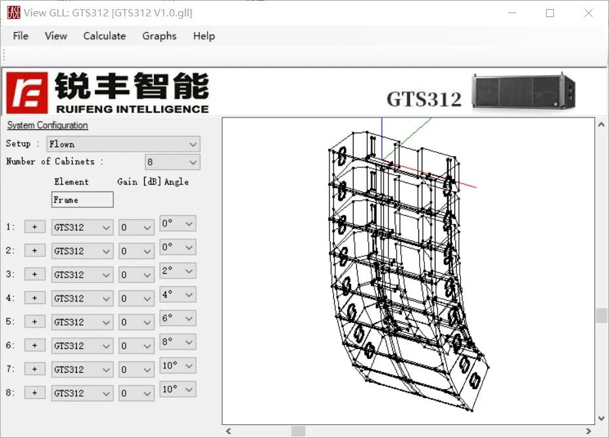
Task: Open the element type dropdown for cabinet 2
Action: tap(83, 251)
